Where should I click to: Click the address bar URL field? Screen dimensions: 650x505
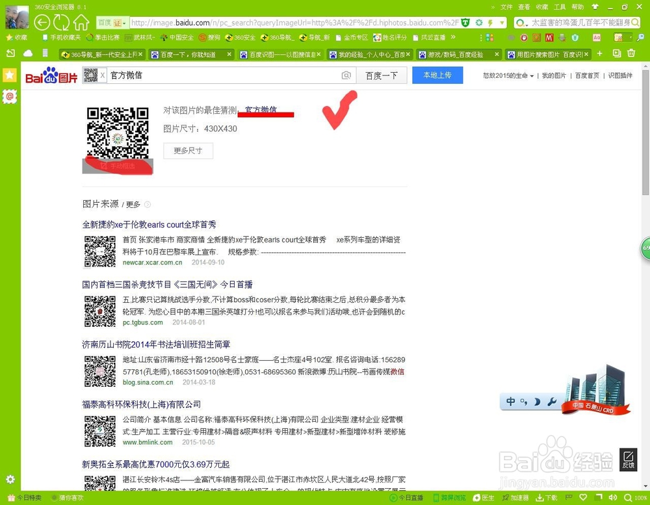tap(294, 23)
